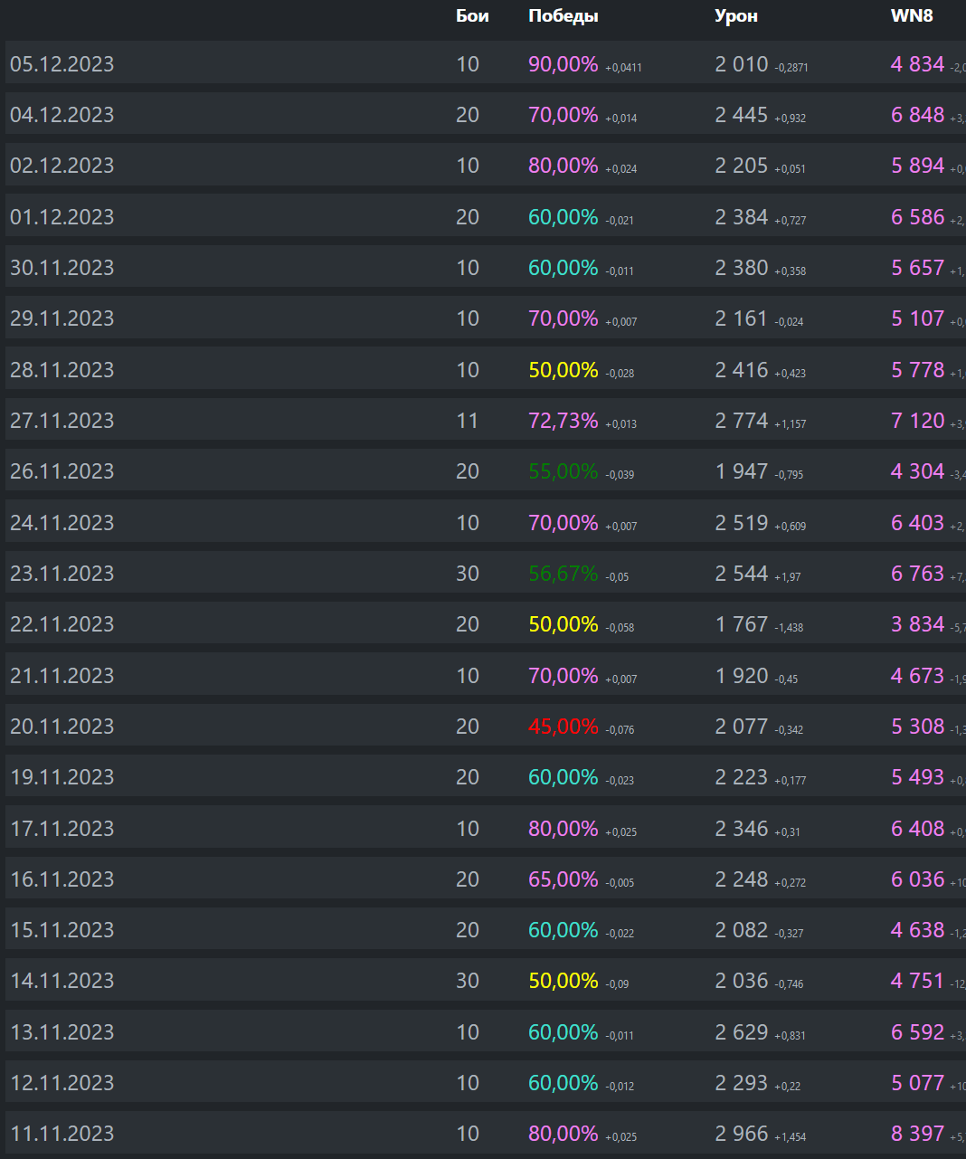Screen dimensions: 966x1159
Task: Select the 04.12.2023 date row
Action: click(x=486, y=114)
